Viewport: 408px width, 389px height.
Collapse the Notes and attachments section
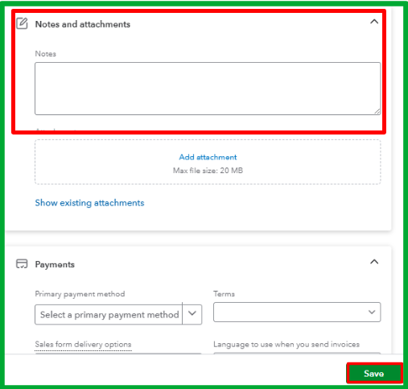[374, 22]
